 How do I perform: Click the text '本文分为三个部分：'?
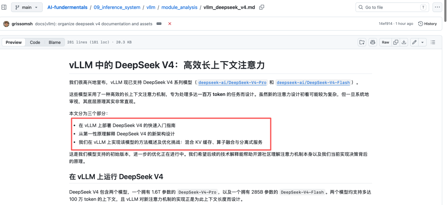[x=89, y=113]
